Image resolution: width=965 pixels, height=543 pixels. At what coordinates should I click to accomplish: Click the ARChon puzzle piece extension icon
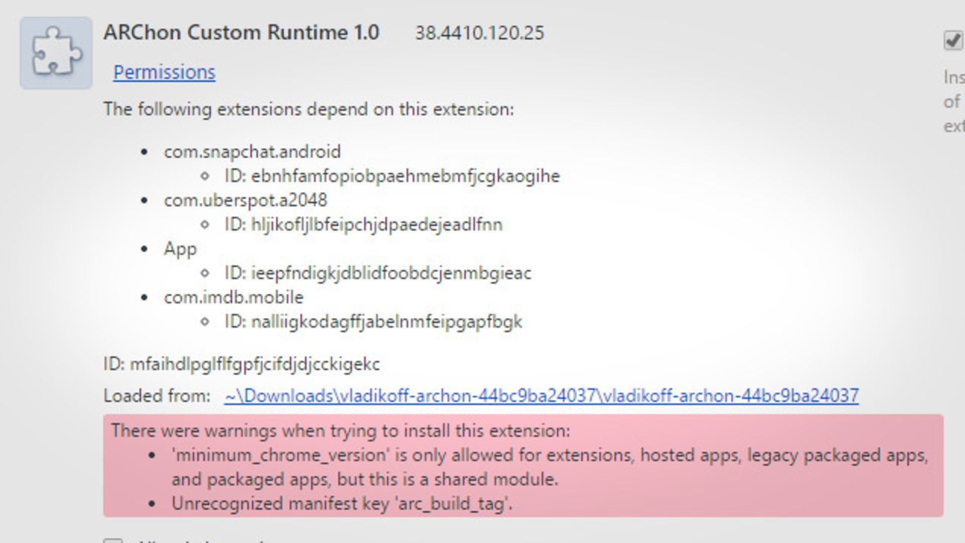tap(56, 53)
